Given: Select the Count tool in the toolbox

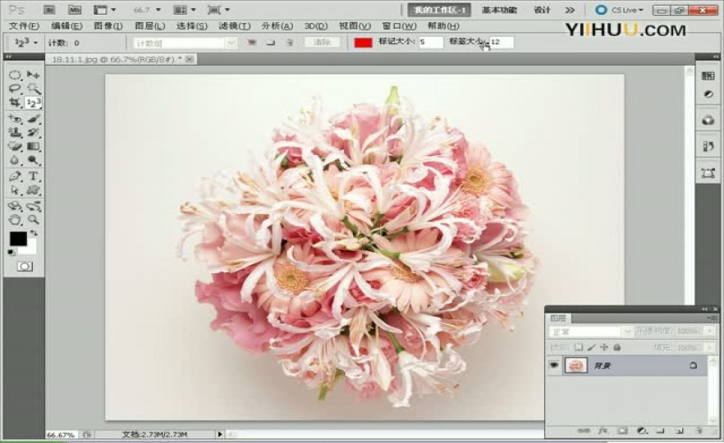Looking at the screenshot, I should 33,103.
